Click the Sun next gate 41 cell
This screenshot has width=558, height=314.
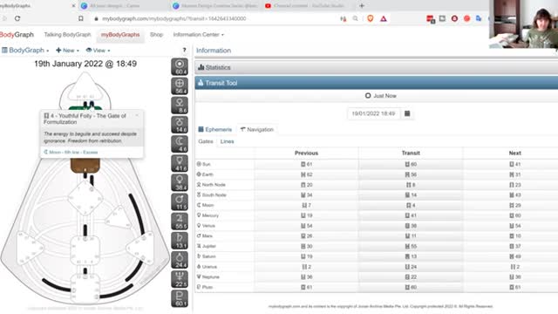514,164
